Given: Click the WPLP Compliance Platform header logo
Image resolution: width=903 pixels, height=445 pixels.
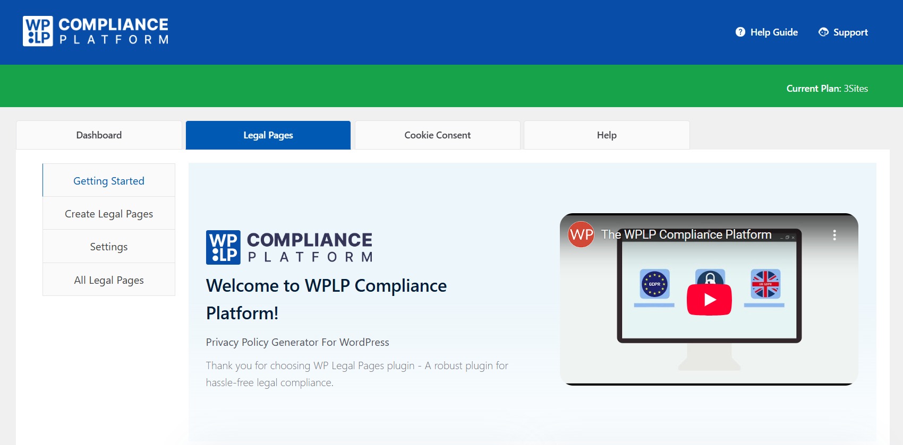Looking at the screenshot, I should 96,31.
